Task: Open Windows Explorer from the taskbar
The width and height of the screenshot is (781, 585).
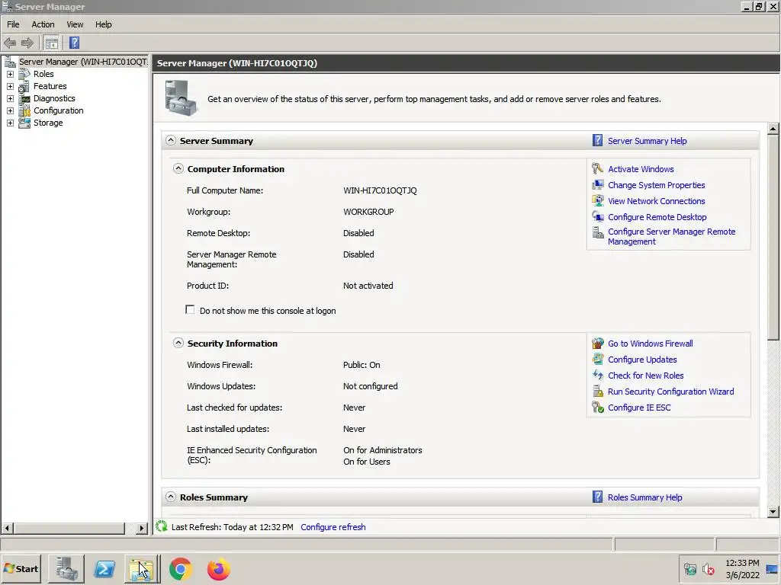Action: (x=142, y=568)
